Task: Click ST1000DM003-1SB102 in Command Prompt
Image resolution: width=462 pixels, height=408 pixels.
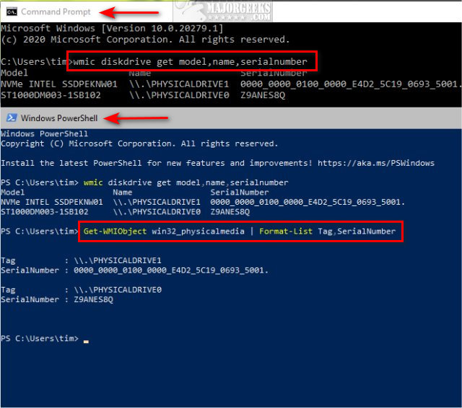Action: coord(51,95)
